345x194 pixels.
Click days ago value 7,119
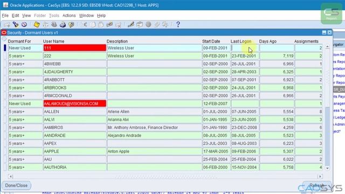point(277,56)
